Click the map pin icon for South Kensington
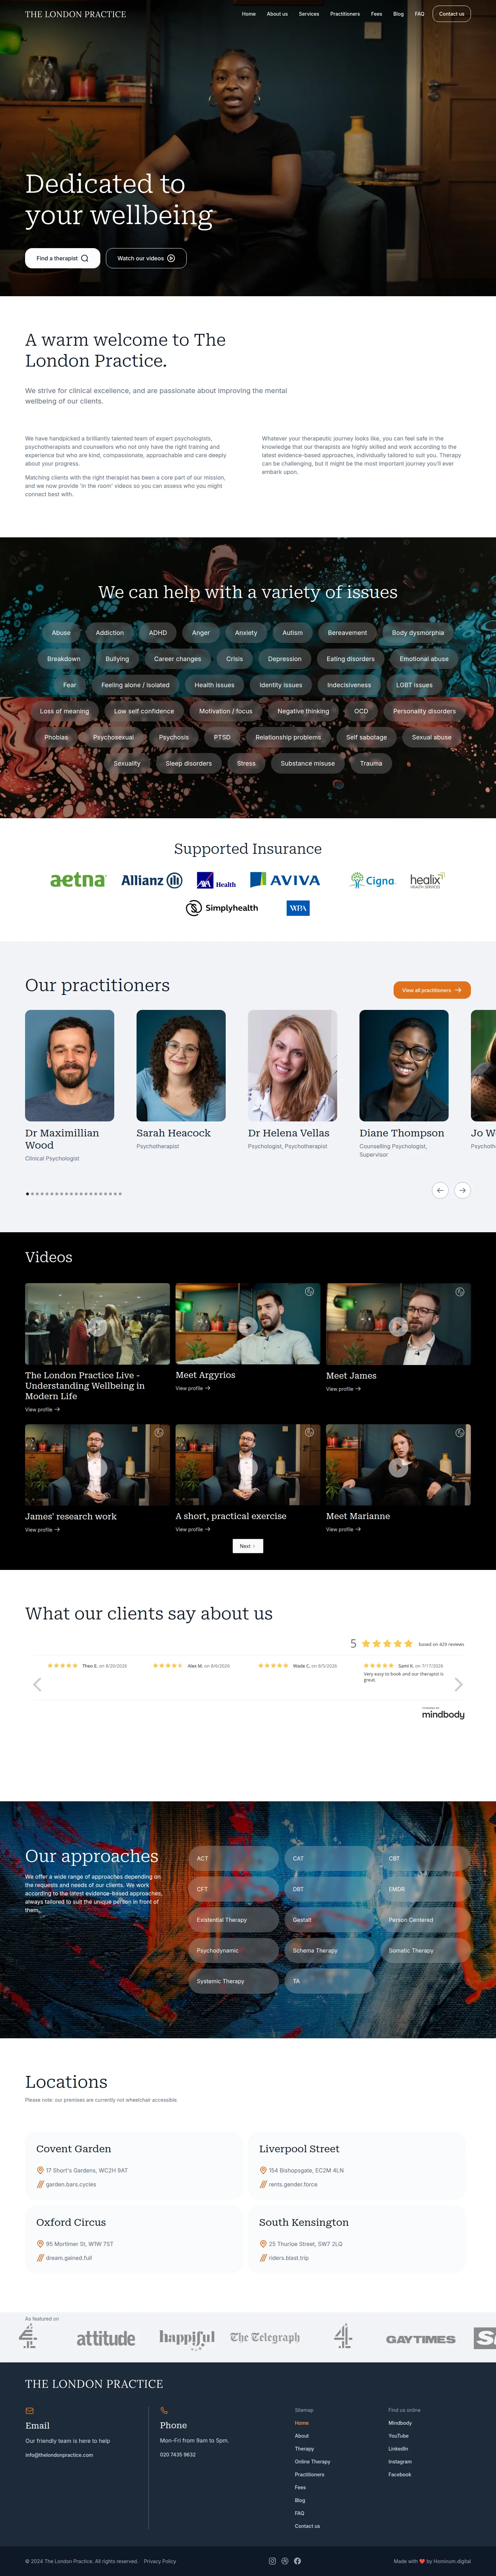 263,2244
